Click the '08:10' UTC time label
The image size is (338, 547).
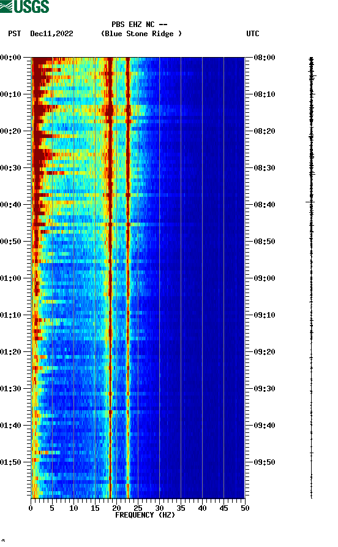265,94
